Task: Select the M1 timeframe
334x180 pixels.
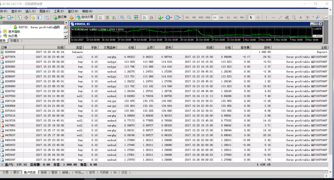Action: click(x=187, y=17)
